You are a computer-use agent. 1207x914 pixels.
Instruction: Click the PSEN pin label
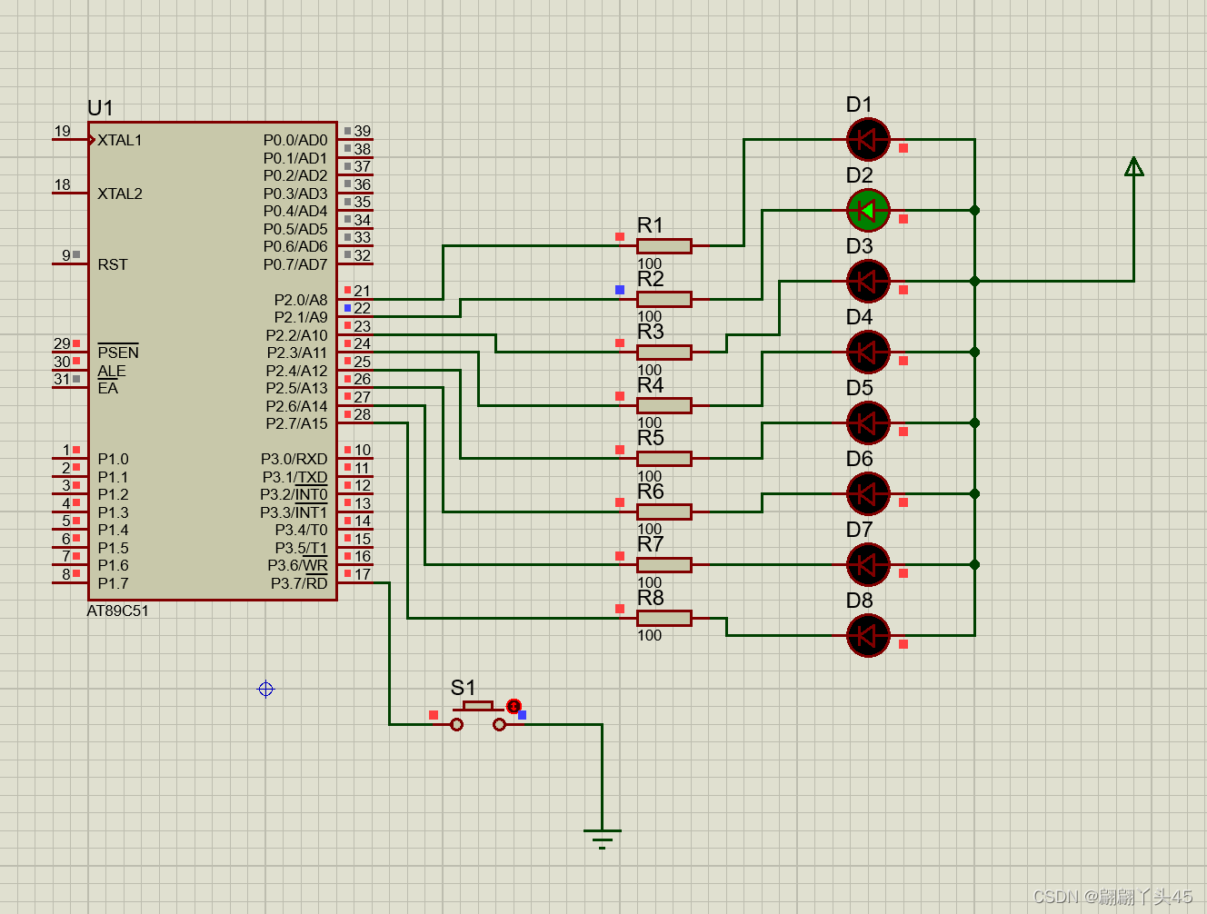[x=118, y=353]
